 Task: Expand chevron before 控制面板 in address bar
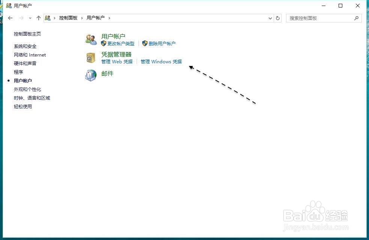[x=54, y=18]
